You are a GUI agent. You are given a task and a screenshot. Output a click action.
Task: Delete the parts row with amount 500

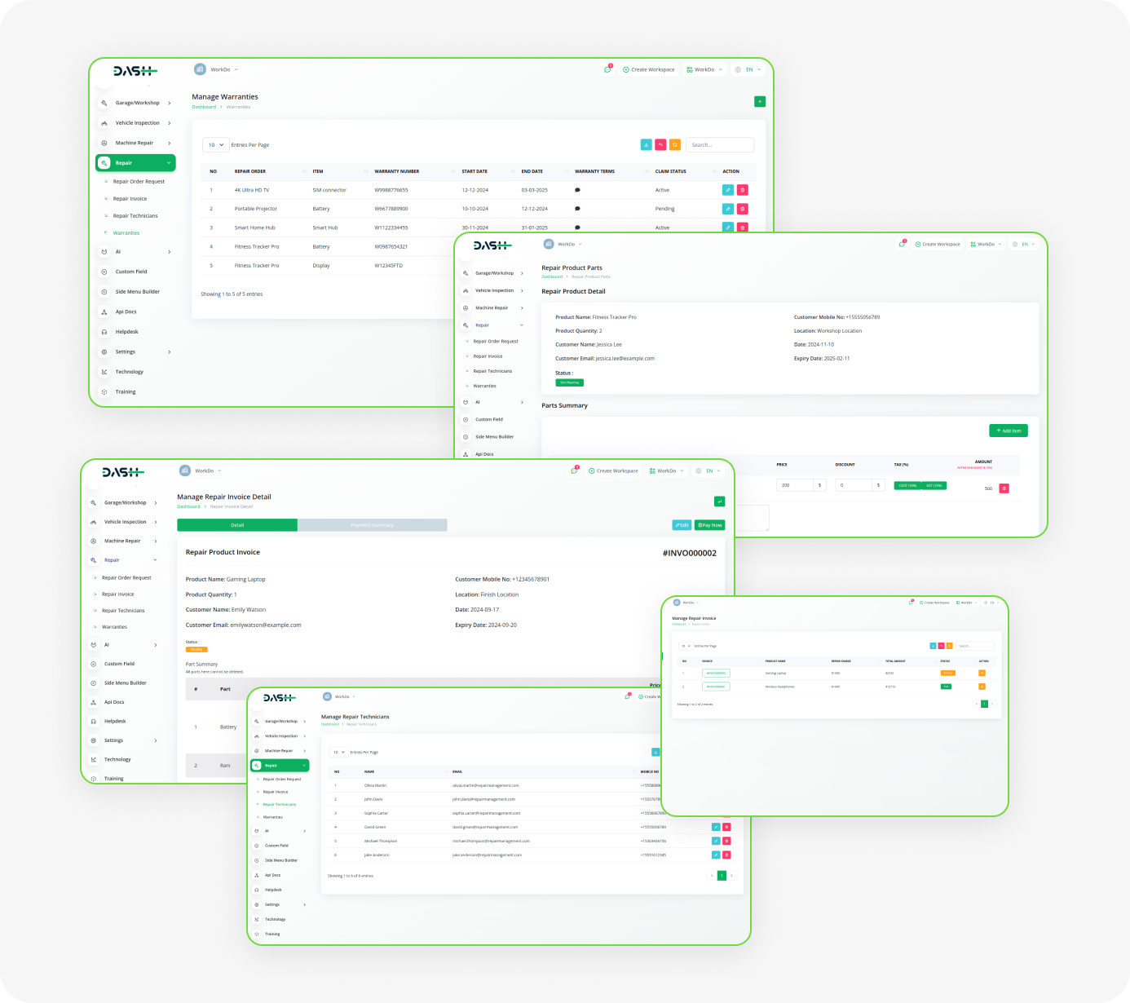click(1004, 488)
